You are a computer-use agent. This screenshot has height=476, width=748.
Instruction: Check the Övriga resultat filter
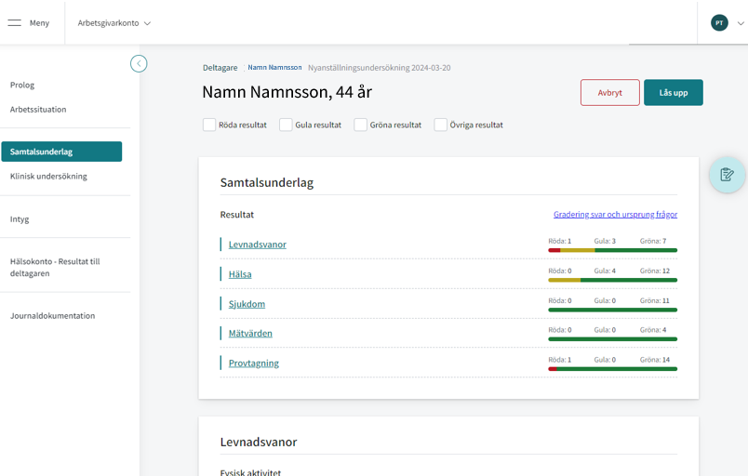point(440,125)
